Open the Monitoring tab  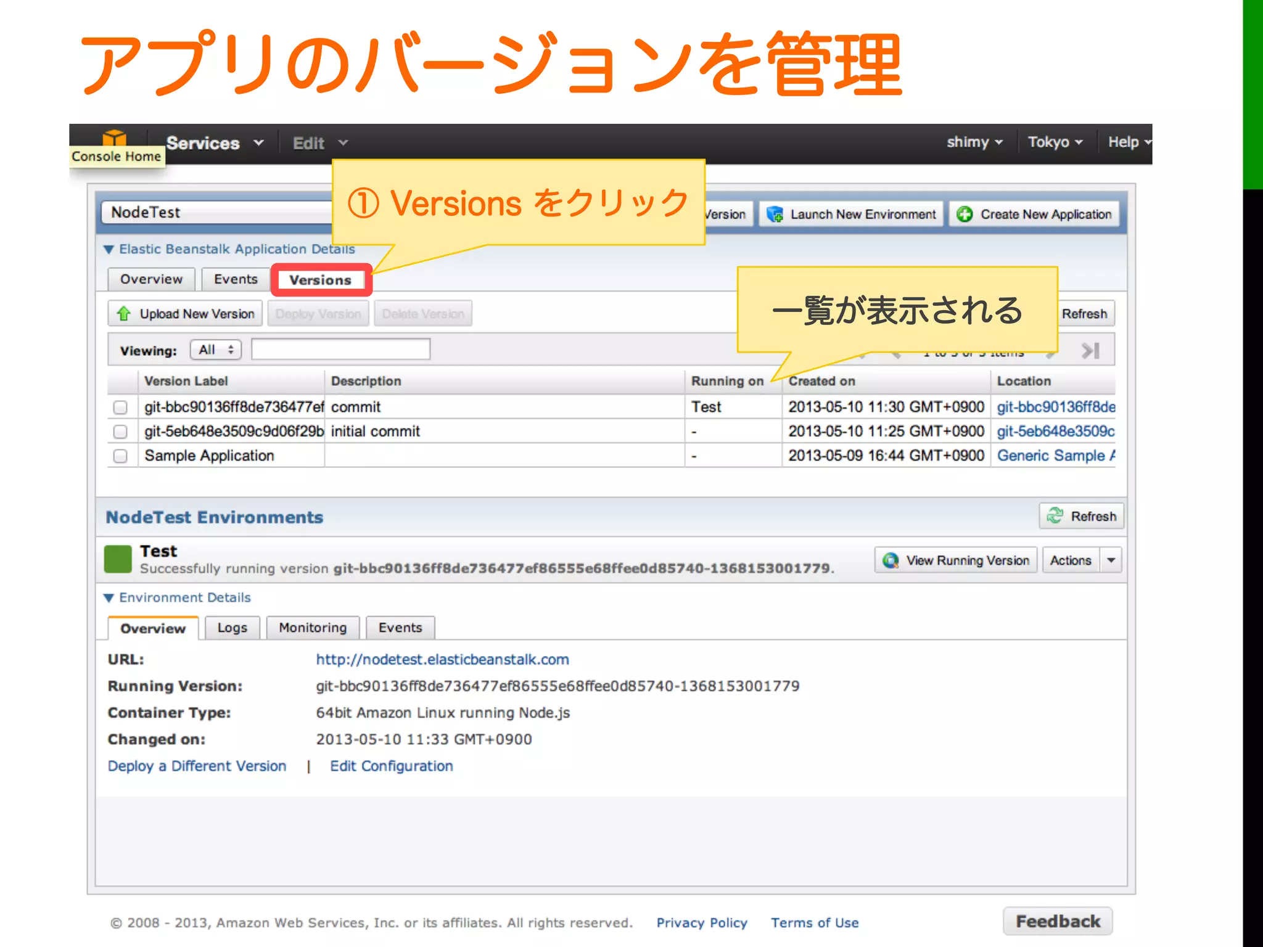click(313, 628)
